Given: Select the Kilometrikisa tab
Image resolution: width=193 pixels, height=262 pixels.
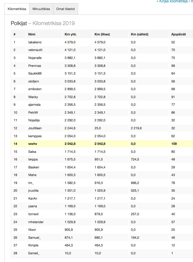Looking at the screenshot, I should point(17,9).
